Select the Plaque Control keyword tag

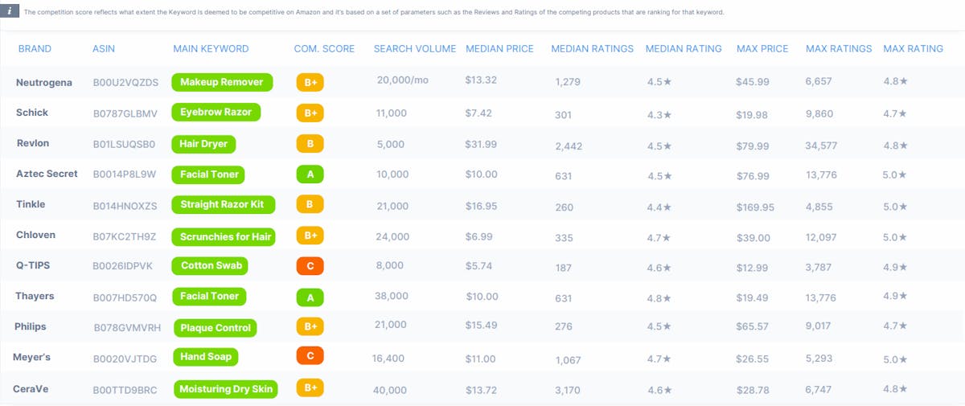(216, 327)
